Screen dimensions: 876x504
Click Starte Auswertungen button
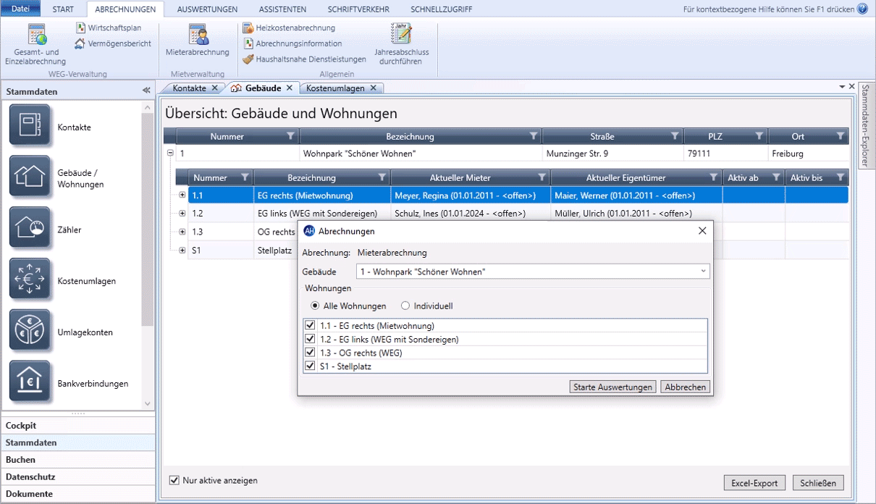[612, 387]
